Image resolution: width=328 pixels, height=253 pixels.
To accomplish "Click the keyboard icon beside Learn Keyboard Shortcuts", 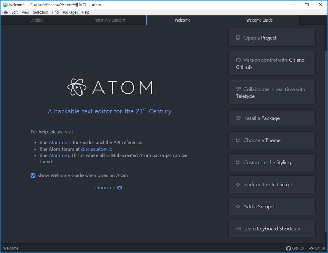I will pos(238,228).
